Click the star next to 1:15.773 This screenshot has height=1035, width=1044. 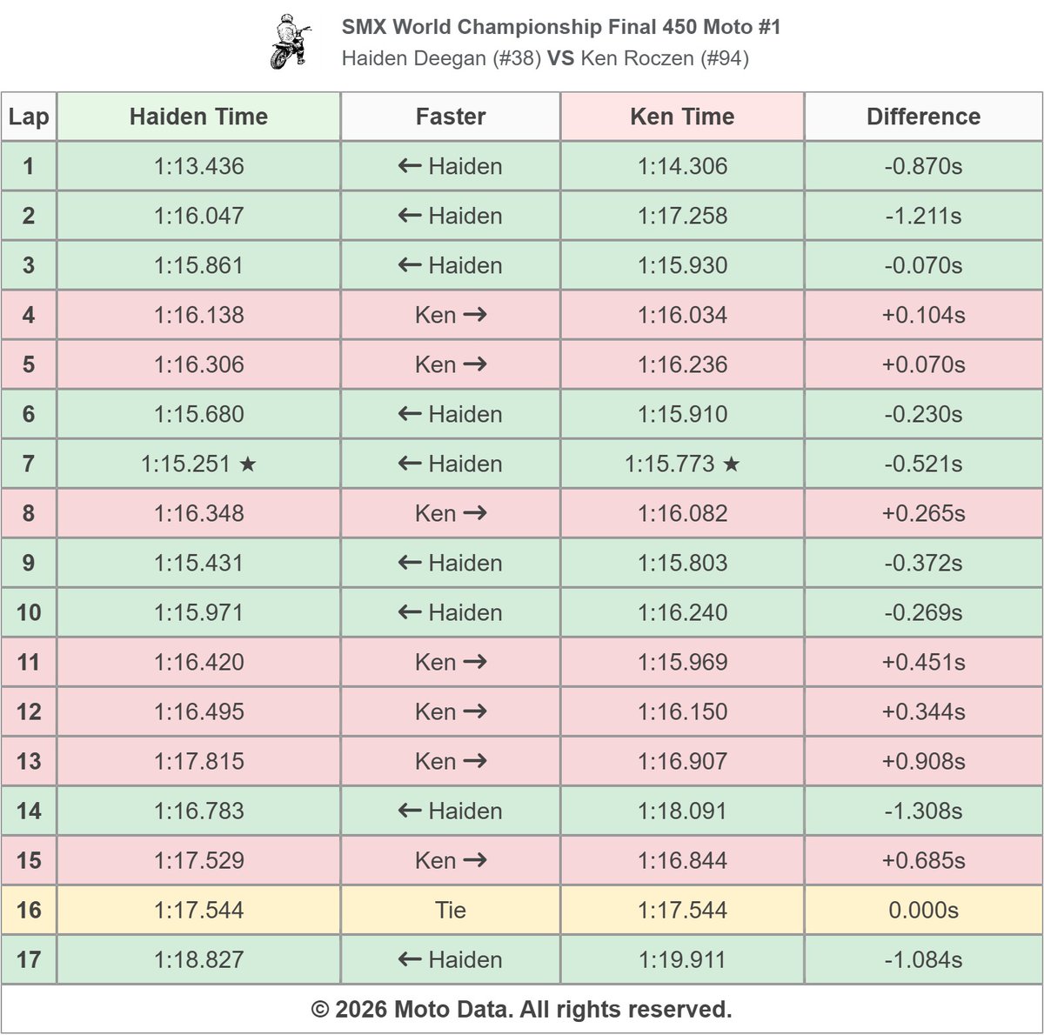pos(732,464)
